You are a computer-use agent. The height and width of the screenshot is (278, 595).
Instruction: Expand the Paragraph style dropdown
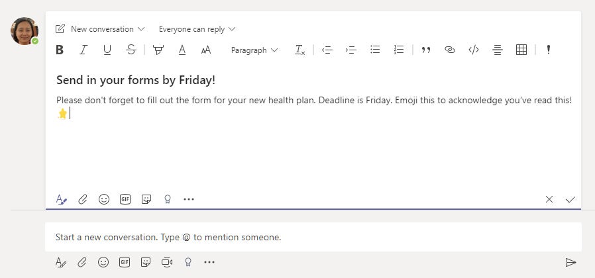[254, 50]
